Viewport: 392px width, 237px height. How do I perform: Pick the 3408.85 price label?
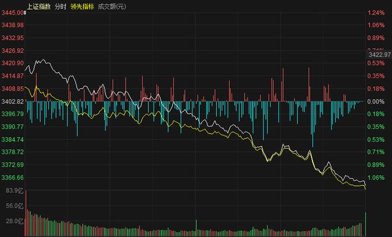13,89
